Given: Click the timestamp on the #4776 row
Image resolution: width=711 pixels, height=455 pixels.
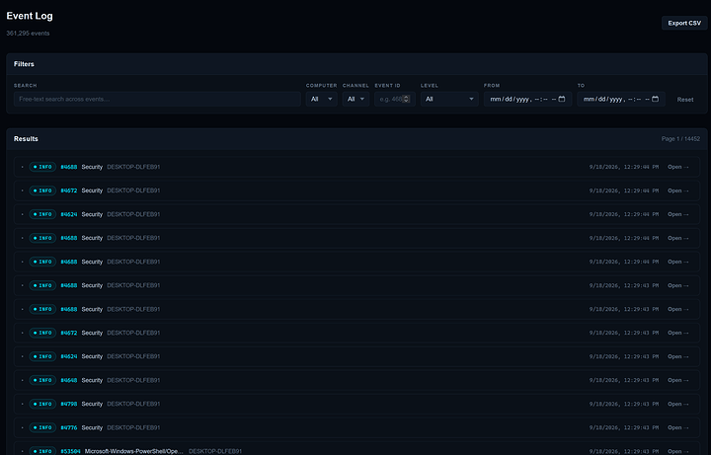Looking at the screenshot, I should click(624, 427).
